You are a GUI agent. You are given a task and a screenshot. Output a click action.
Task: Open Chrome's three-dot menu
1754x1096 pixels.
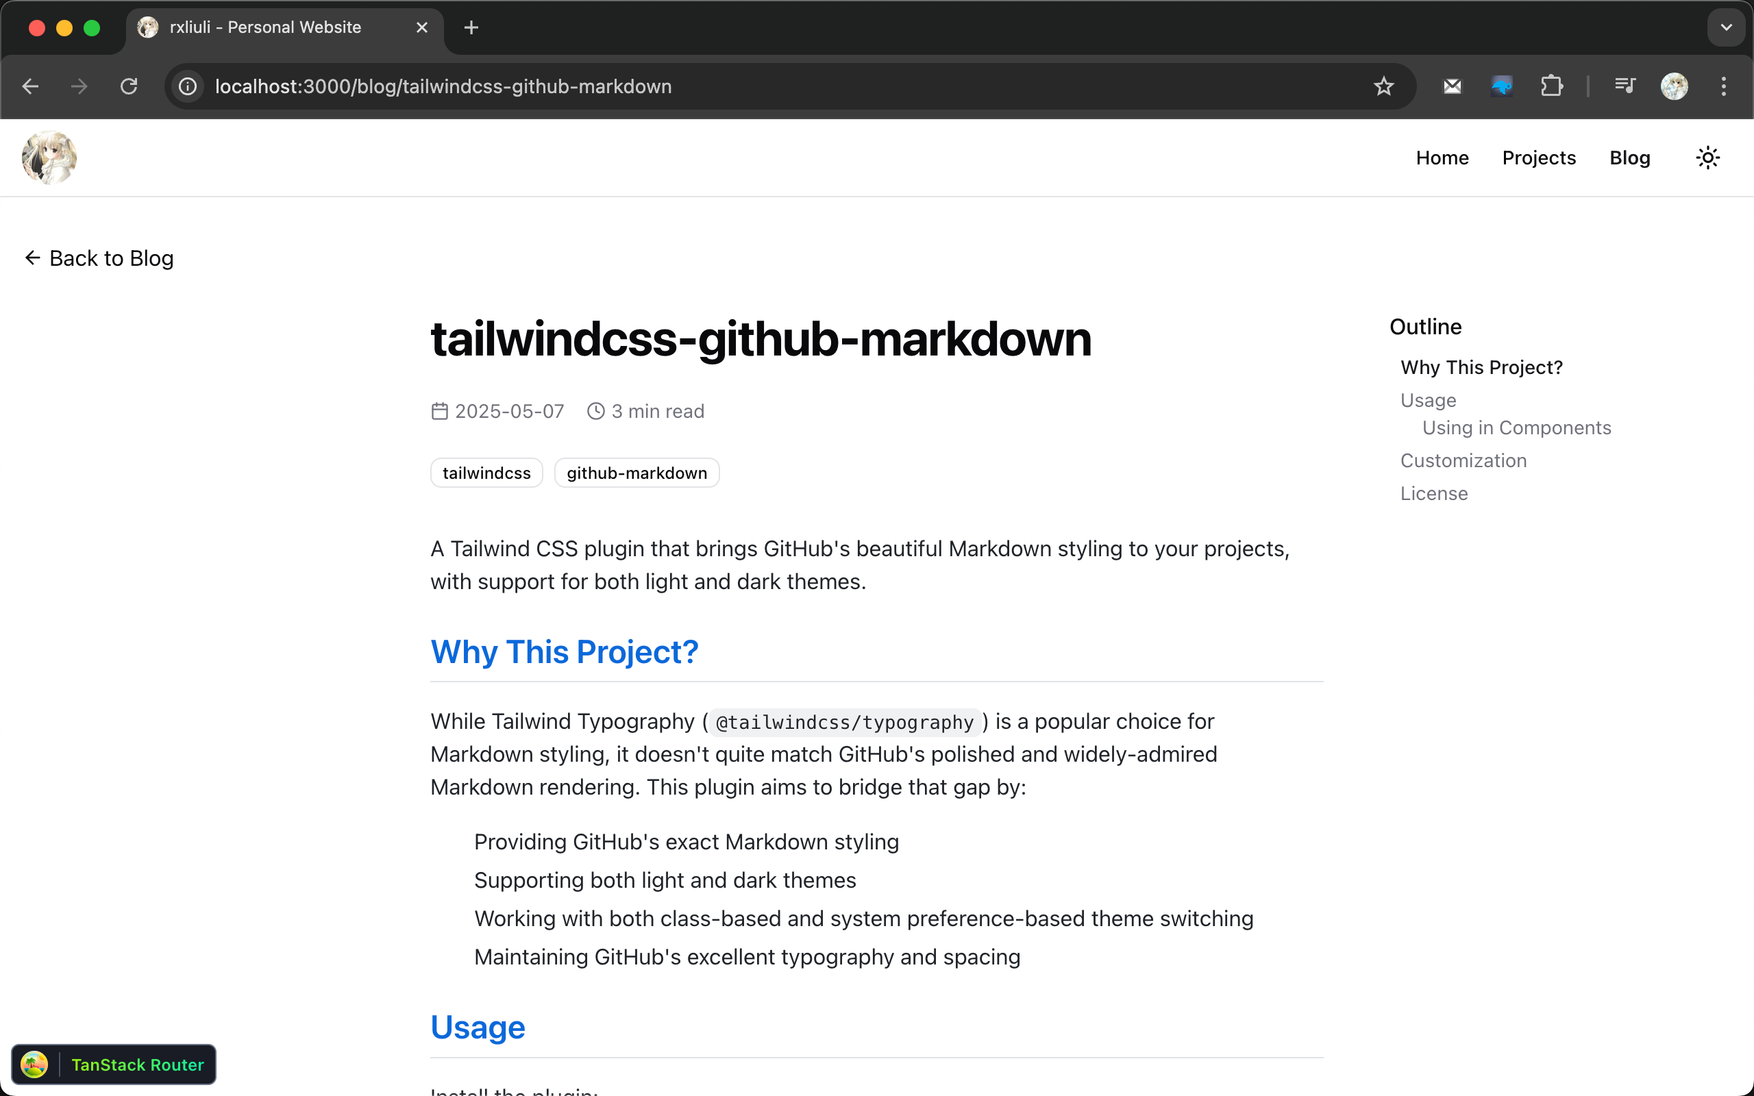click(1723, 86)
